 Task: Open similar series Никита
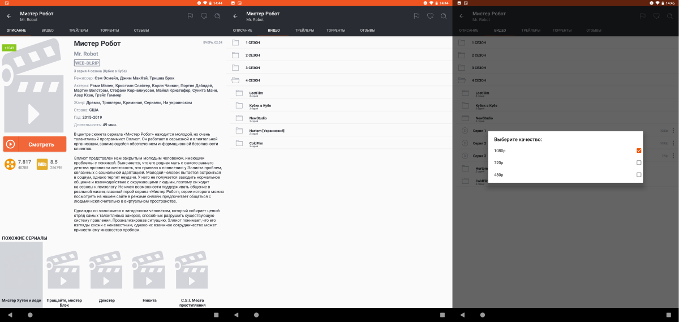149,276
